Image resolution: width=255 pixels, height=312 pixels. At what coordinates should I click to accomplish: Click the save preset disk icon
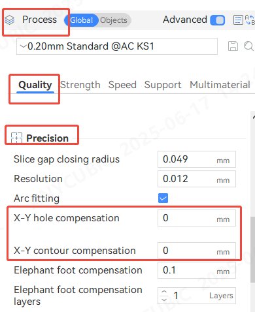click(x=233, y=46)
